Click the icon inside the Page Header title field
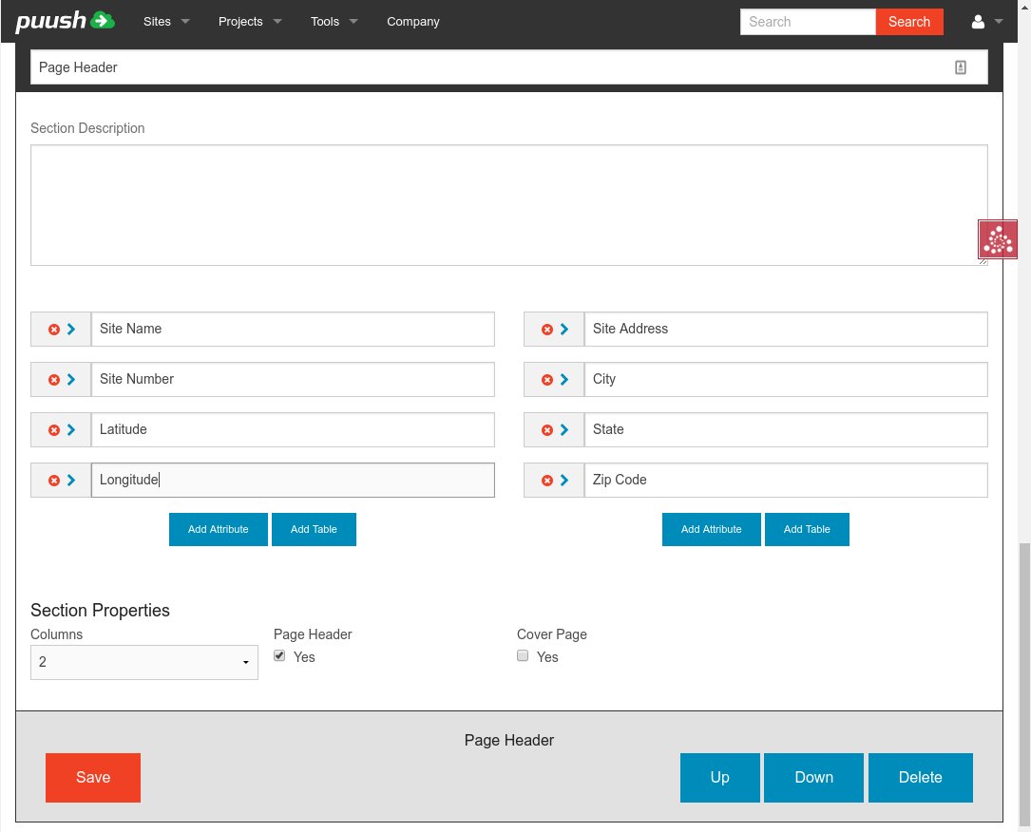1031x832 pixels. point(961,67)
